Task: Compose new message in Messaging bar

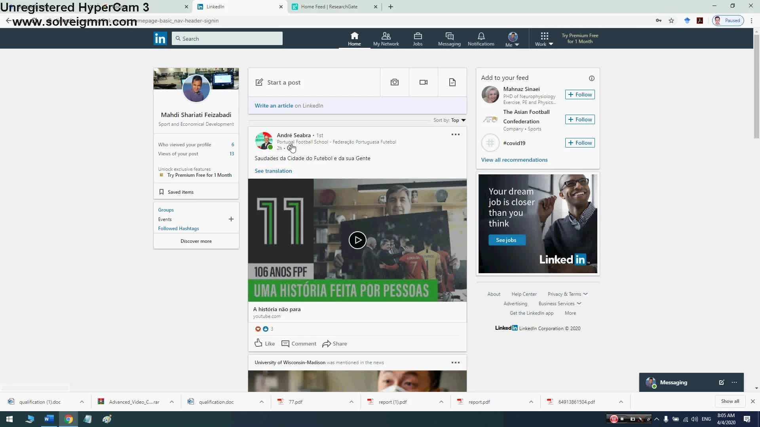Action: (722, 382)
